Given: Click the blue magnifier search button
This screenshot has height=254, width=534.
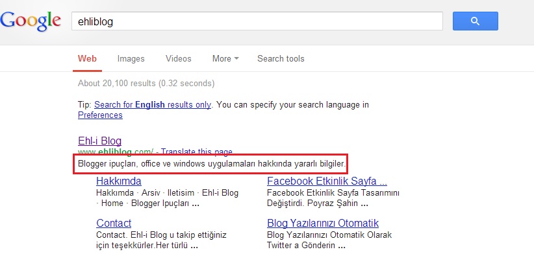Looking at the screenshot, I should tap(475, 21).
